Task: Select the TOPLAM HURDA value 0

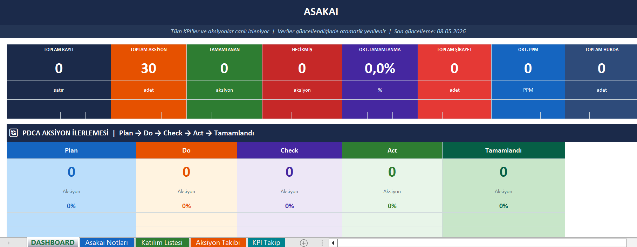Action: 602,68
